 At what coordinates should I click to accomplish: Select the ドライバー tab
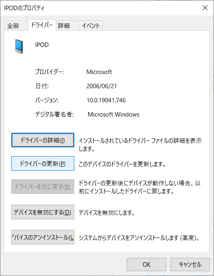point(42,25)
